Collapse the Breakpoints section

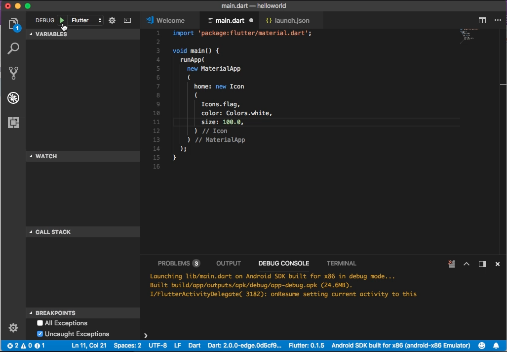pyautogui.click(x=83, y=313)
